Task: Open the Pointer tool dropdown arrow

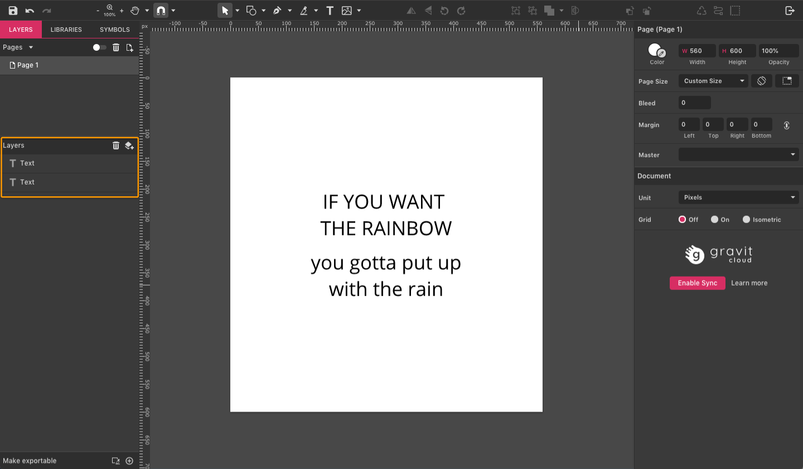Action: pyautogui.click(x=238, y=11)
